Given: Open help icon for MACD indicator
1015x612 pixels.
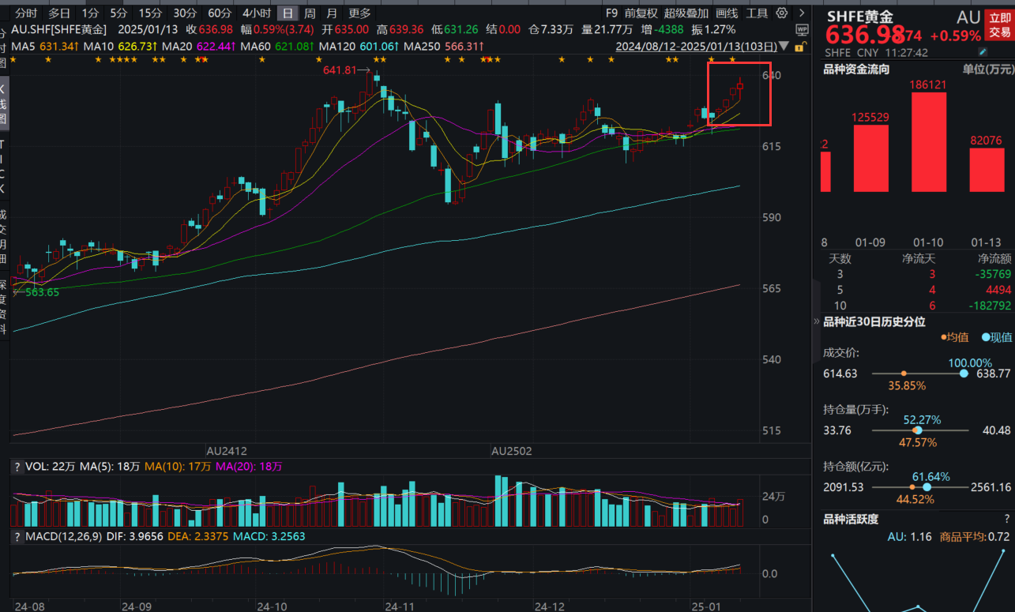Looking at the screenshot, I should (17, 536).
